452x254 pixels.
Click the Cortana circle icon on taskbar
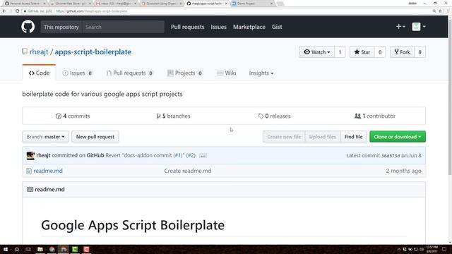[17, 249]
